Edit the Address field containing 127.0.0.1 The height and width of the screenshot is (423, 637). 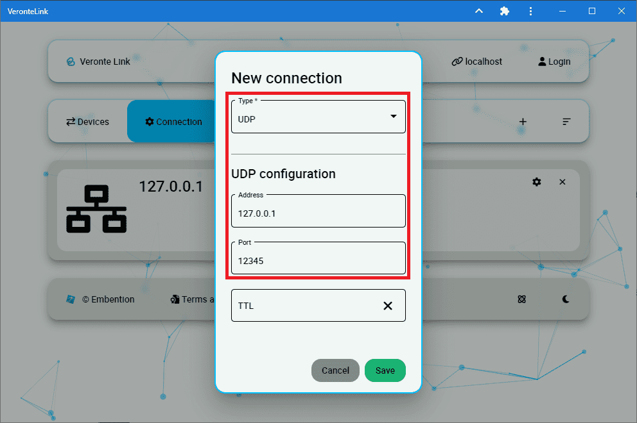(318, 211)
